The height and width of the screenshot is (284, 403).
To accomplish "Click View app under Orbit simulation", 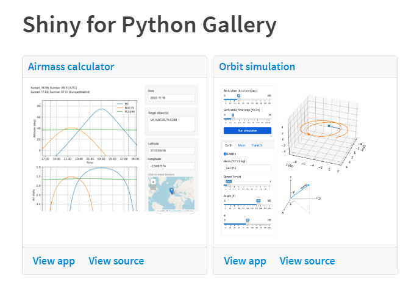I will pos(245,261).
